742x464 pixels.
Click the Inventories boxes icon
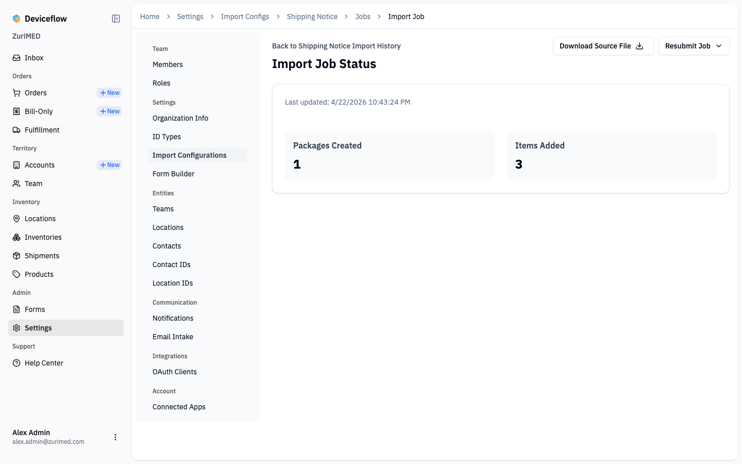[16, 237]
